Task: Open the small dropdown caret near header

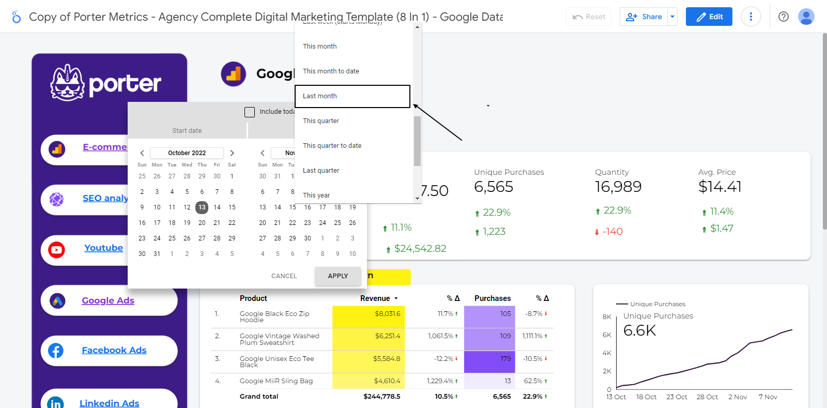Action: pyautogui.click(x=488, y=106)
